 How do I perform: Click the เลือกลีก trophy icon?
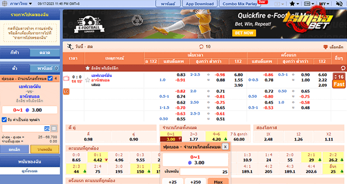pos(325,47)
